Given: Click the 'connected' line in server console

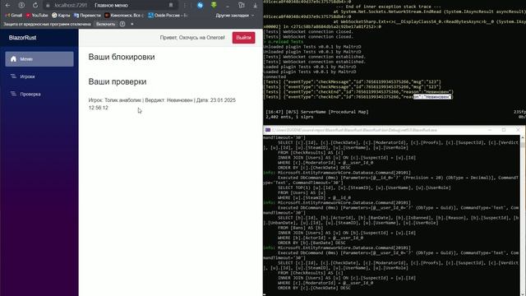Looking at the screenshot, I should pyautogui.click(x=275, y=76).
